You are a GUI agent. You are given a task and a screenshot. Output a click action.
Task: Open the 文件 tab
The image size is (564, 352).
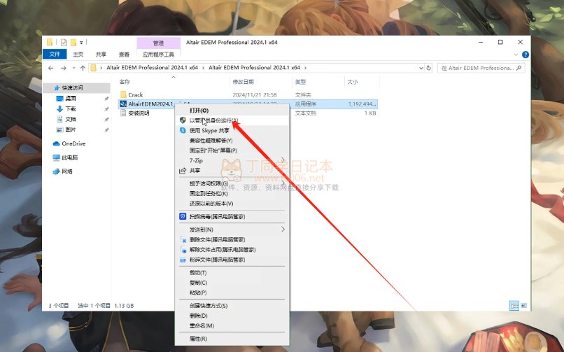55,55
